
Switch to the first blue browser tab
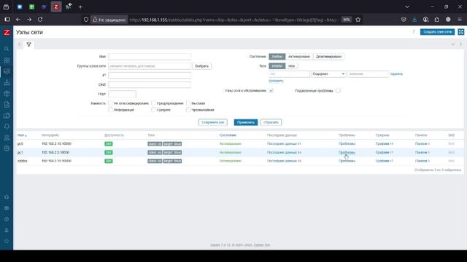pos(20,7)
